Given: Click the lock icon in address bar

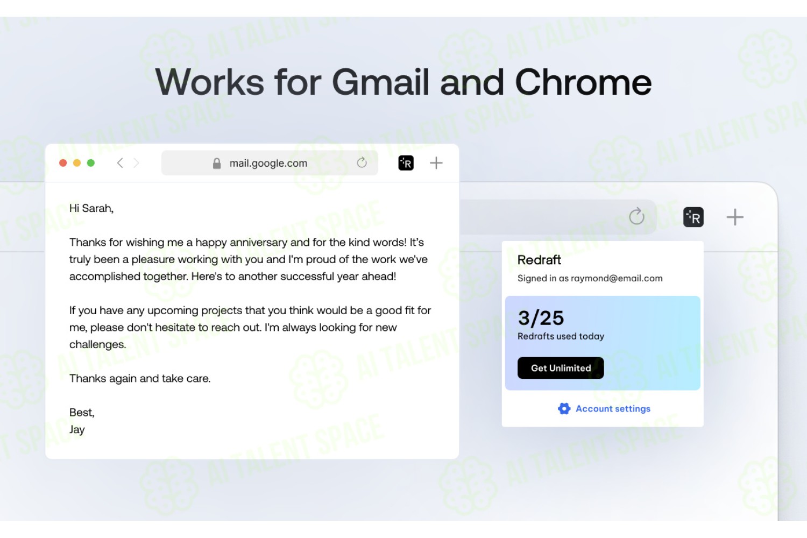Looking at the screenshot, I should click(x=217, y=163).
